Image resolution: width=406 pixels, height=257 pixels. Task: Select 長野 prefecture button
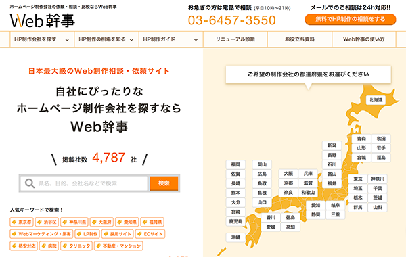(332, 155)
